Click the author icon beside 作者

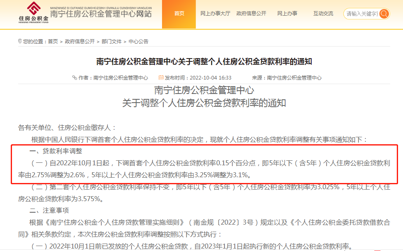click(74, 77)
